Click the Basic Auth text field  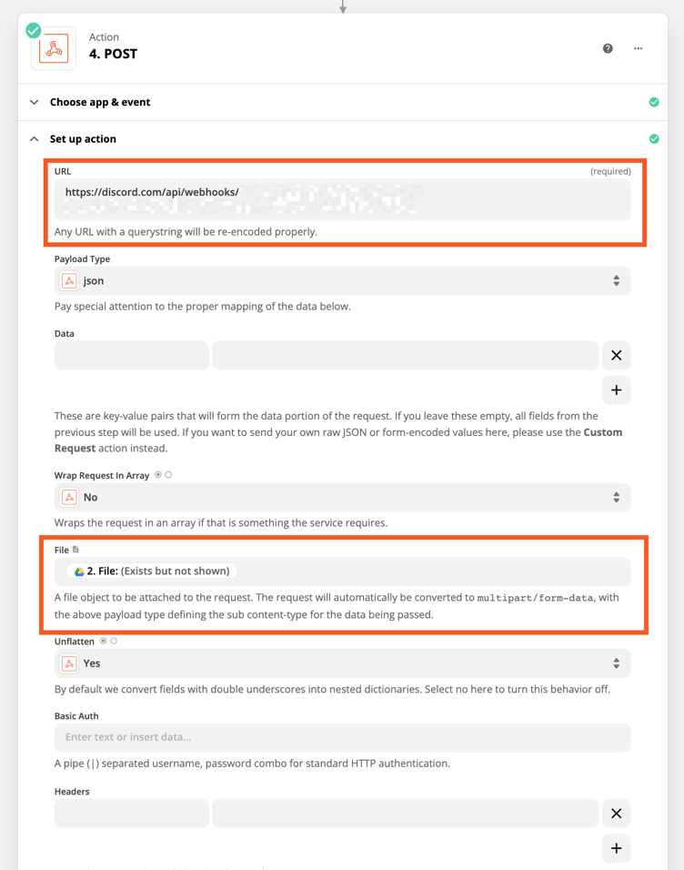pos(341,738)
